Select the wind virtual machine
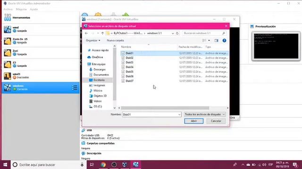 point(41,29)
